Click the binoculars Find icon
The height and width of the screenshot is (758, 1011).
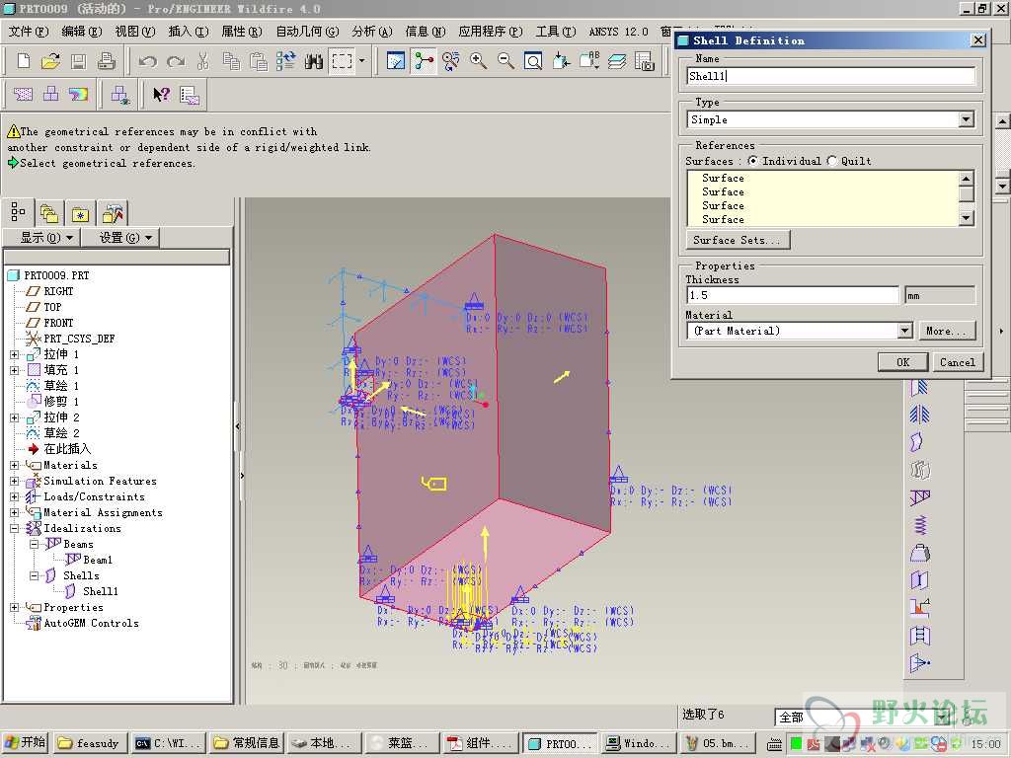[314, 61]
